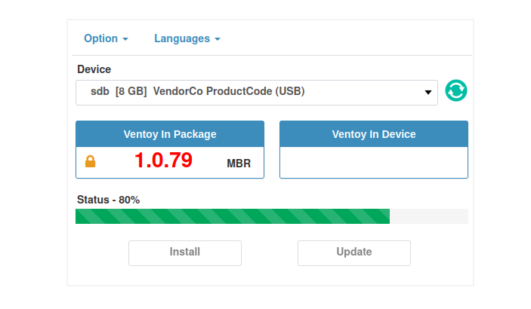Expand the device dropdown arrow
Viewport: 531px width, 309px height.
[x=428, y=93]
